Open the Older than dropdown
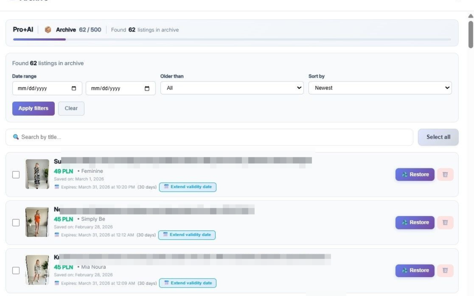The height and width of the screenshot is (296, 474). [x=232, y=88]
